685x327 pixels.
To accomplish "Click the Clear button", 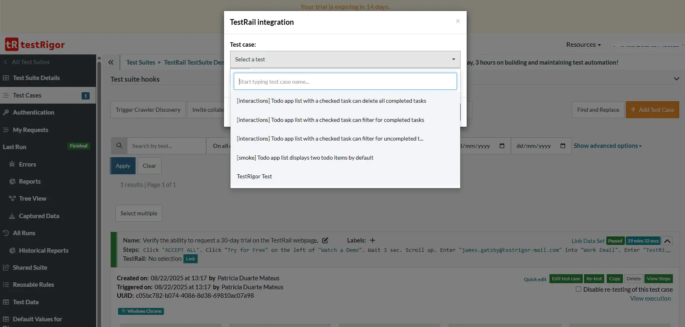I will 149,166.
